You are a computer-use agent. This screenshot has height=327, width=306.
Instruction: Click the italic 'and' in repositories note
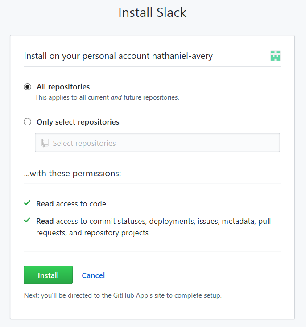[x=116, y=97]
